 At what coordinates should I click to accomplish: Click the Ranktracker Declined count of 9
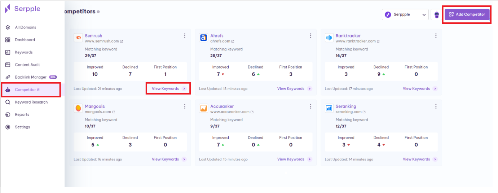[379, 74]
